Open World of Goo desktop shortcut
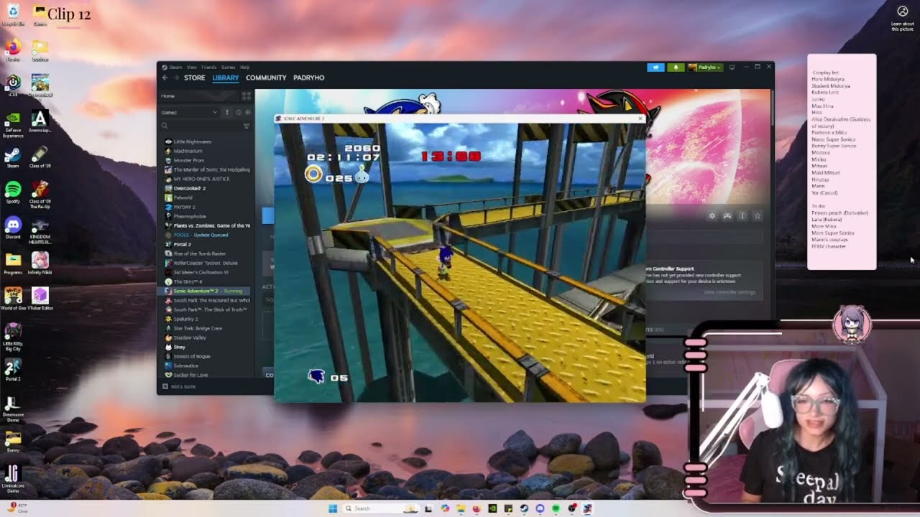Viewport: 920px width, 517px height. pos(13,299)
